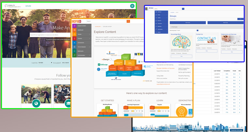This screenshot has height=132, width=248.
Task: Click the Dashboard icon in RBC sidebar
Action: pyautogui.click(x=156, y=12)
